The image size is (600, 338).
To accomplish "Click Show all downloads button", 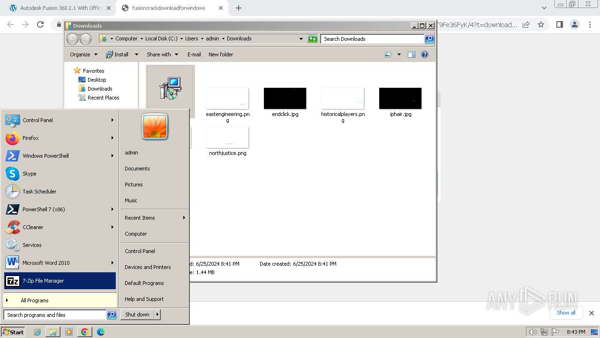I will [566, 313].
